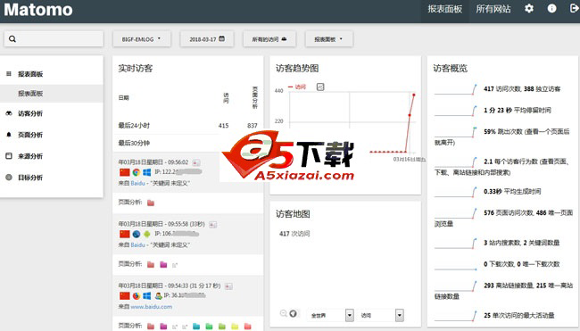Viewport: 580px width, 331px height.
Task: Click the Matomo logo
Action: click(x=38, y=9)
